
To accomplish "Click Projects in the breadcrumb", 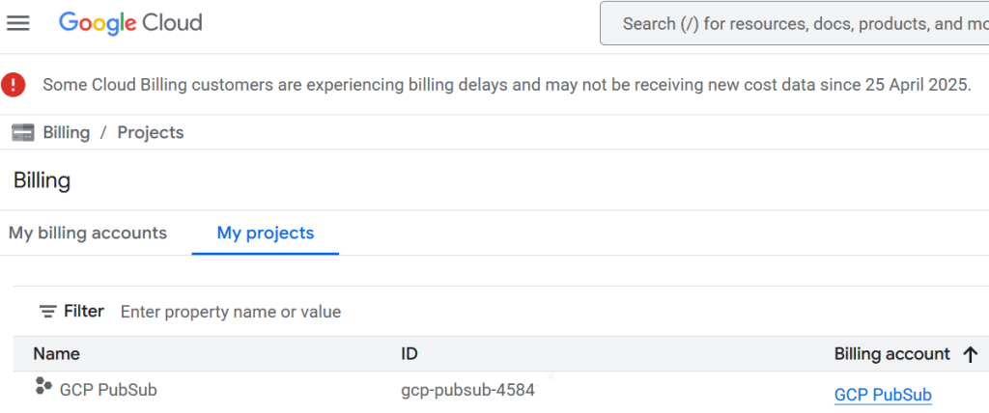I will click(x=151, y=133).
